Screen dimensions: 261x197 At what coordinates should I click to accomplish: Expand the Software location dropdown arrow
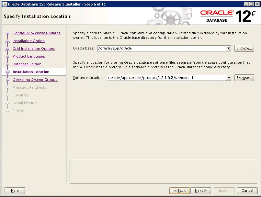click(229, 78)
